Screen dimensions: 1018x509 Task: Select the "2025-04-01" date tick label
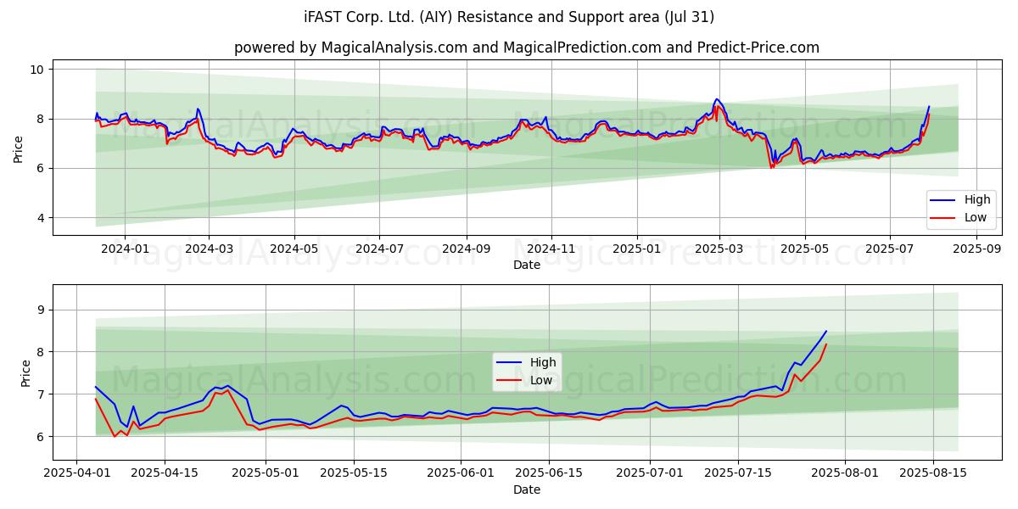(x=76, y=474)
